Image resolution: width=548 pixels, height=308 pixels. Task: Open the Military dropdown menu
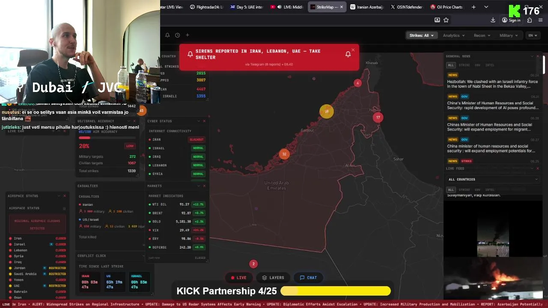click(x=509, y=36)
